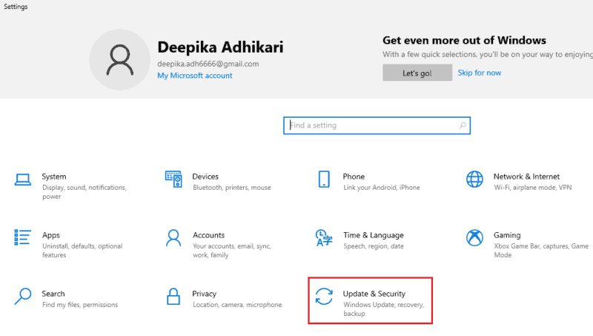Viewport: 593px width, 336px height.
Task: Click the Apps list icon
Action: (x=23, y=237)
